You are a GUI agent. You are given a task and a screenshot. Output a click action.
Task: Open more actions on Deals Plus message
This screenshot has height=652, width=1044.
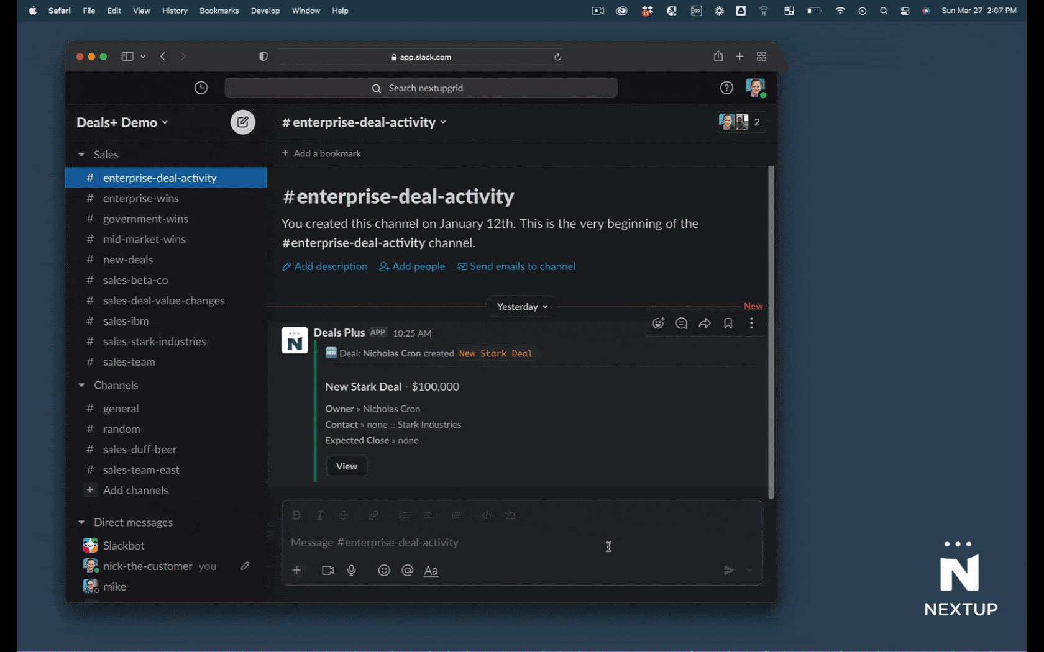coord(751,324)
